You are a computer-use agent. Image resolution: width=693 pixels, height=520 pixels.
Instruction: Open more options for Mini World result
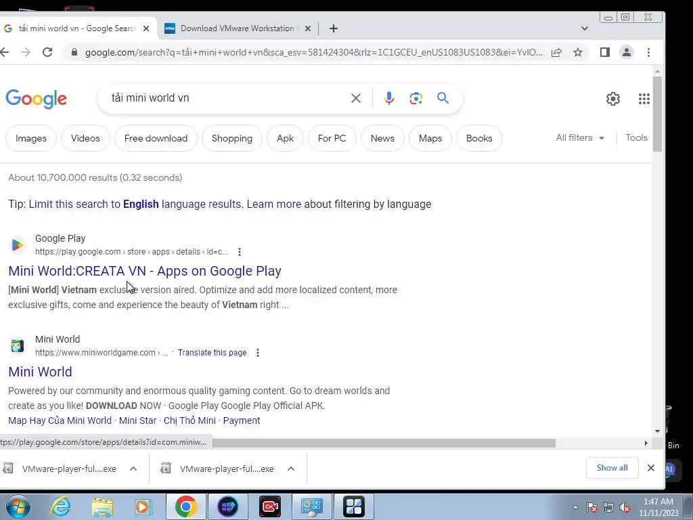point(258,352)
